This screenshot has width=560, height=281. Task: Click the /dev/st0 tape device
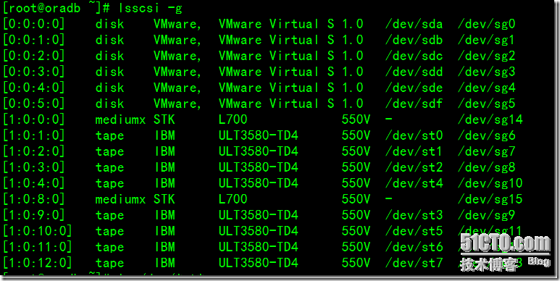(x=414, y=135)
